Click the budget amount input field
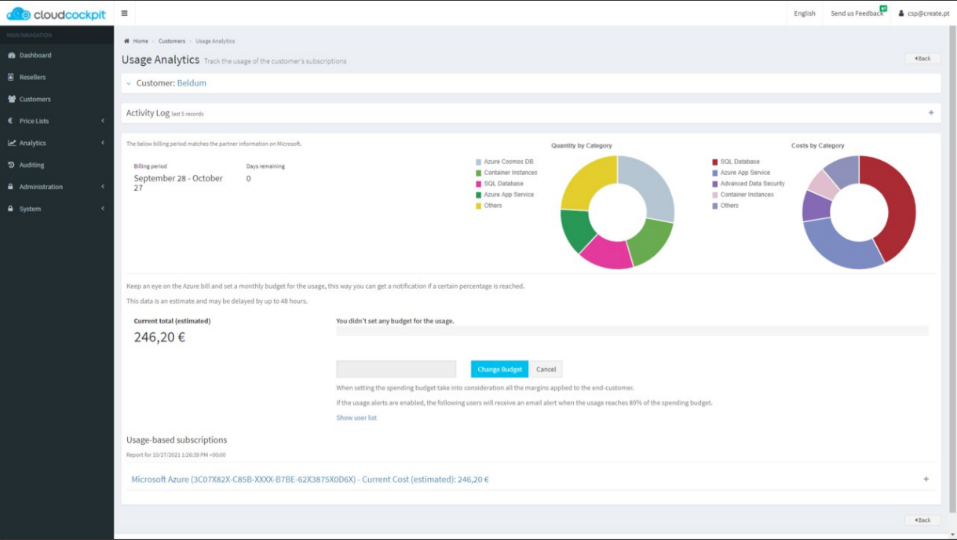The height and width of the screenshot is (540, 957). click(396, 369)
